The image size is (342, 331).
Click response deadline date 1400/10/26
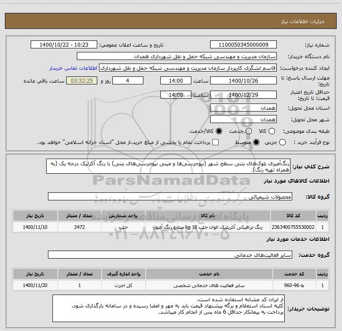pos(243,80)
